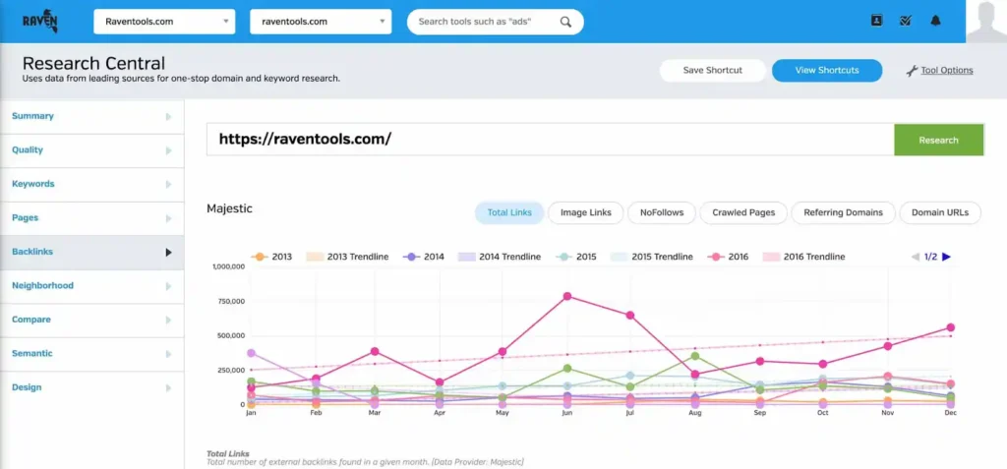The width and height of the screenshot is (1007, 469).
Task: Click the Save Shortcut button
Action: [x=713, y=71]
